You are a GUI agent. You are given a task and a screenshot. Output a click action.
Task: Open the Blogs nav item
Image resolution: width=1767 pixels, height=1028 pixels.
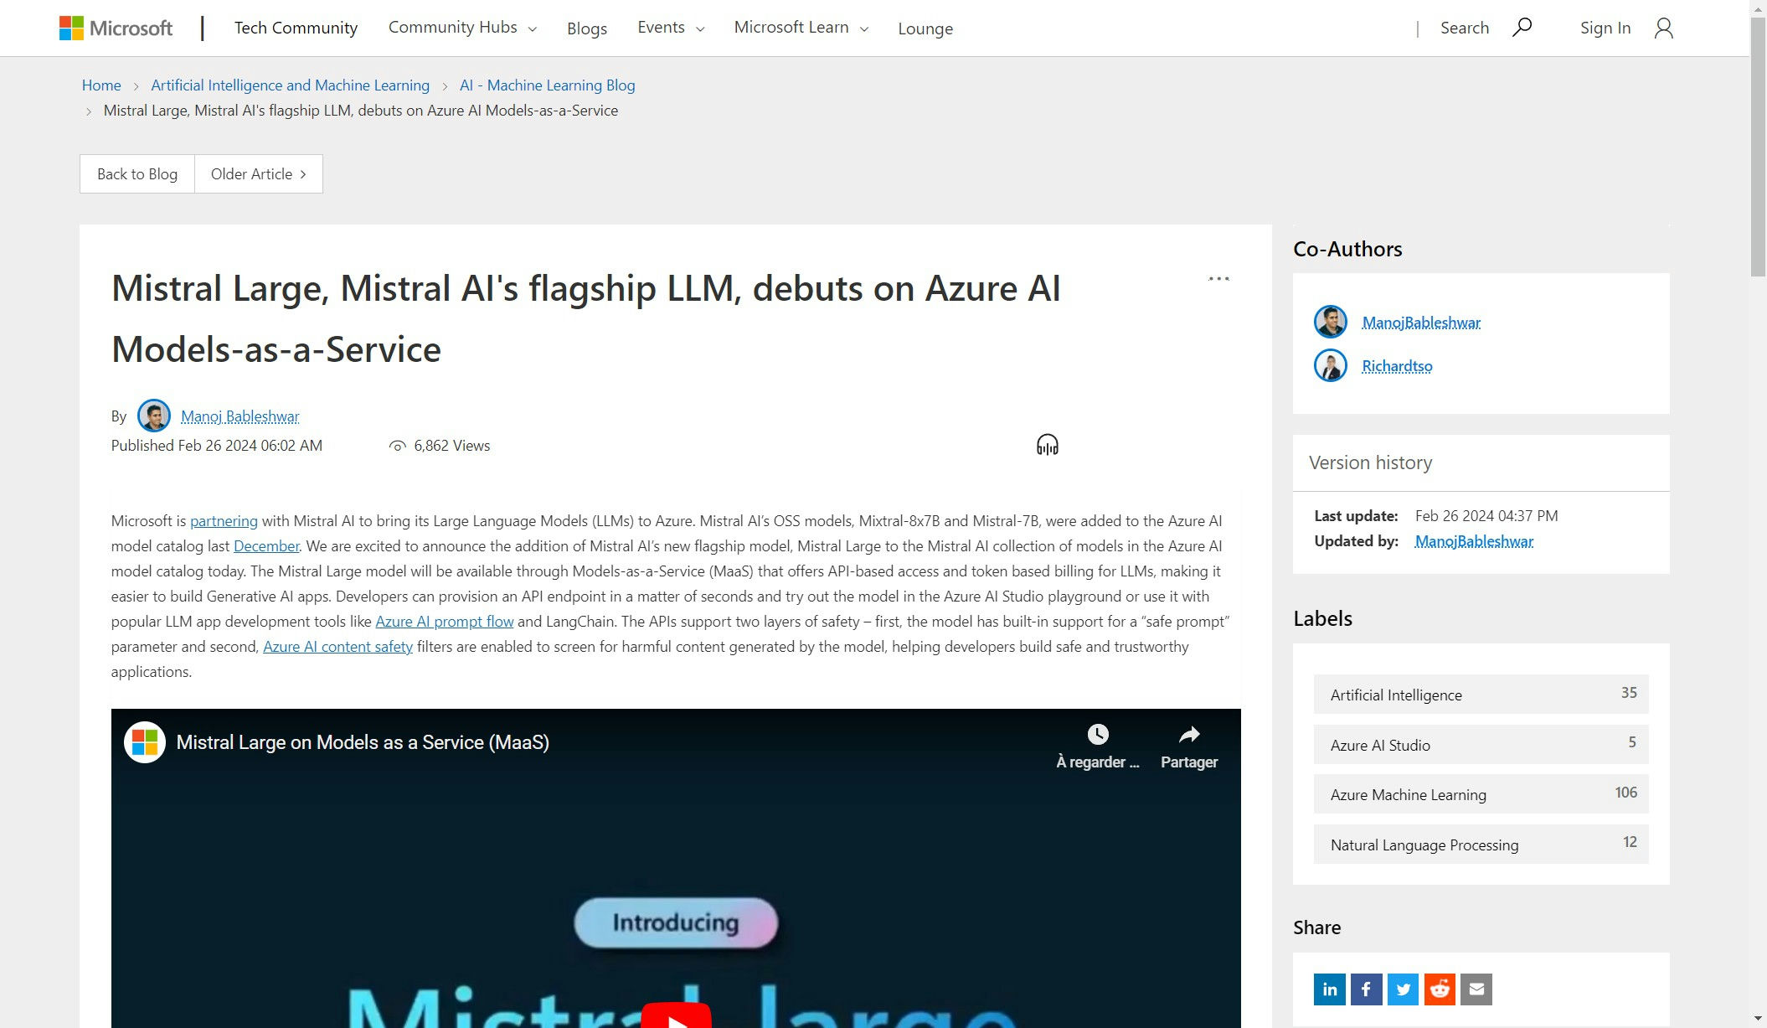(586, 28)
